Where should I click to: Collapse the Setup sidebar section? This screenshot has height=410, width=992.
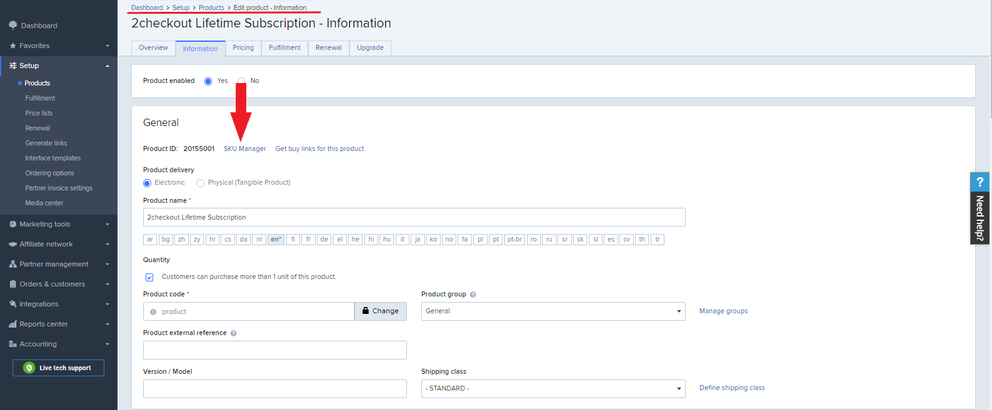(108, 66)
